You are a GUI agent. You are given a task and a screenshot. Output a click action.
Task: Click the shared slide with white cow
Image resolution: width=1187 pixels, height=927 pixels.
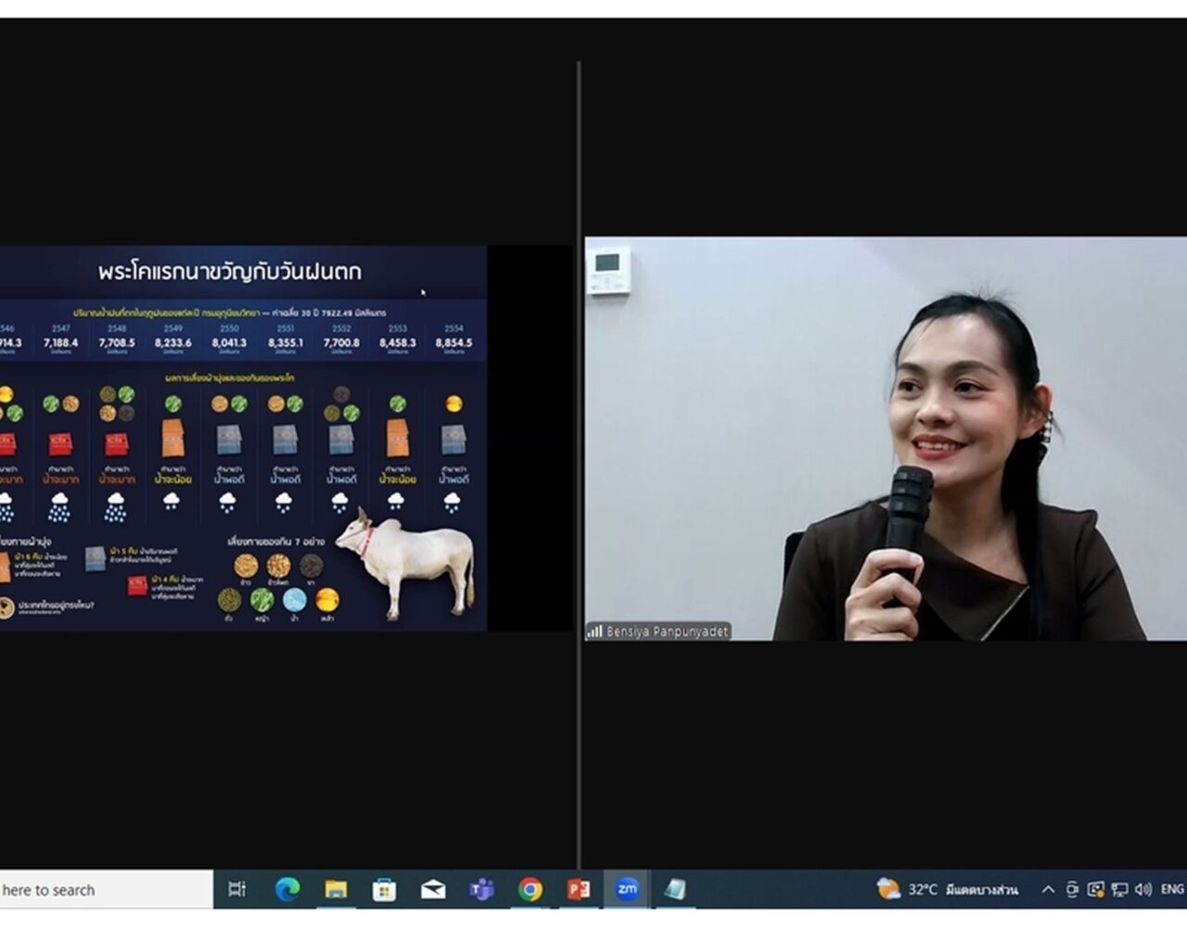coord(243,438)
